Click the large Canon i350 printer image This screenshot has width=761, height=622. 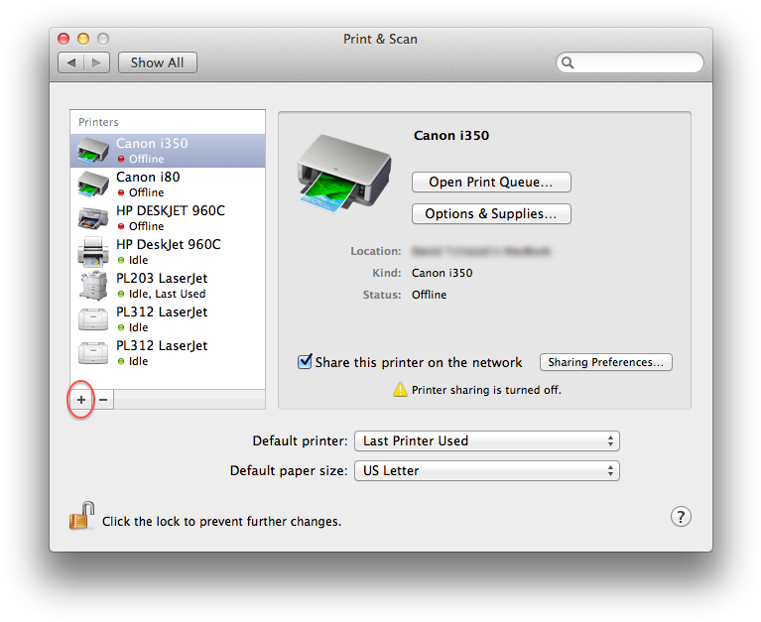tap(336, 179)
